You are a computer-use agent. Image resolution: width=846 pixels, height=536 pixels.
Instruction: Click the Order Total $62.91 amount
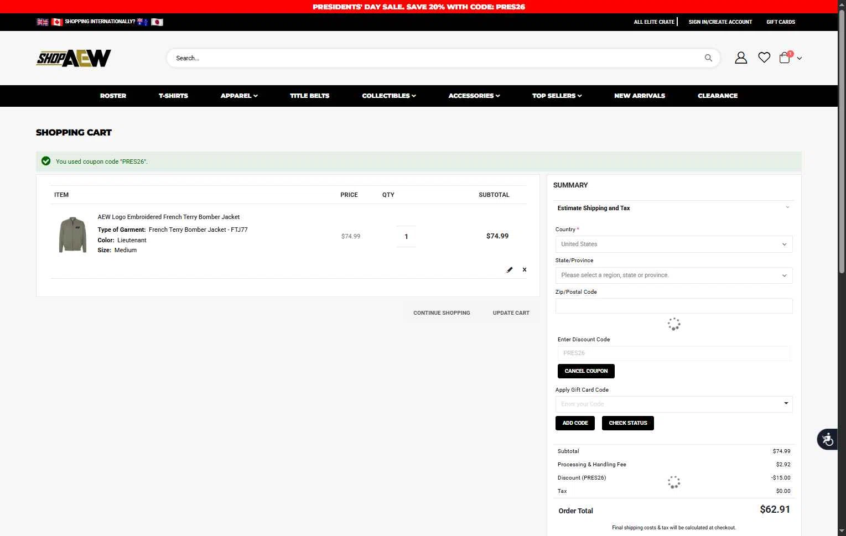click(775, 509)
